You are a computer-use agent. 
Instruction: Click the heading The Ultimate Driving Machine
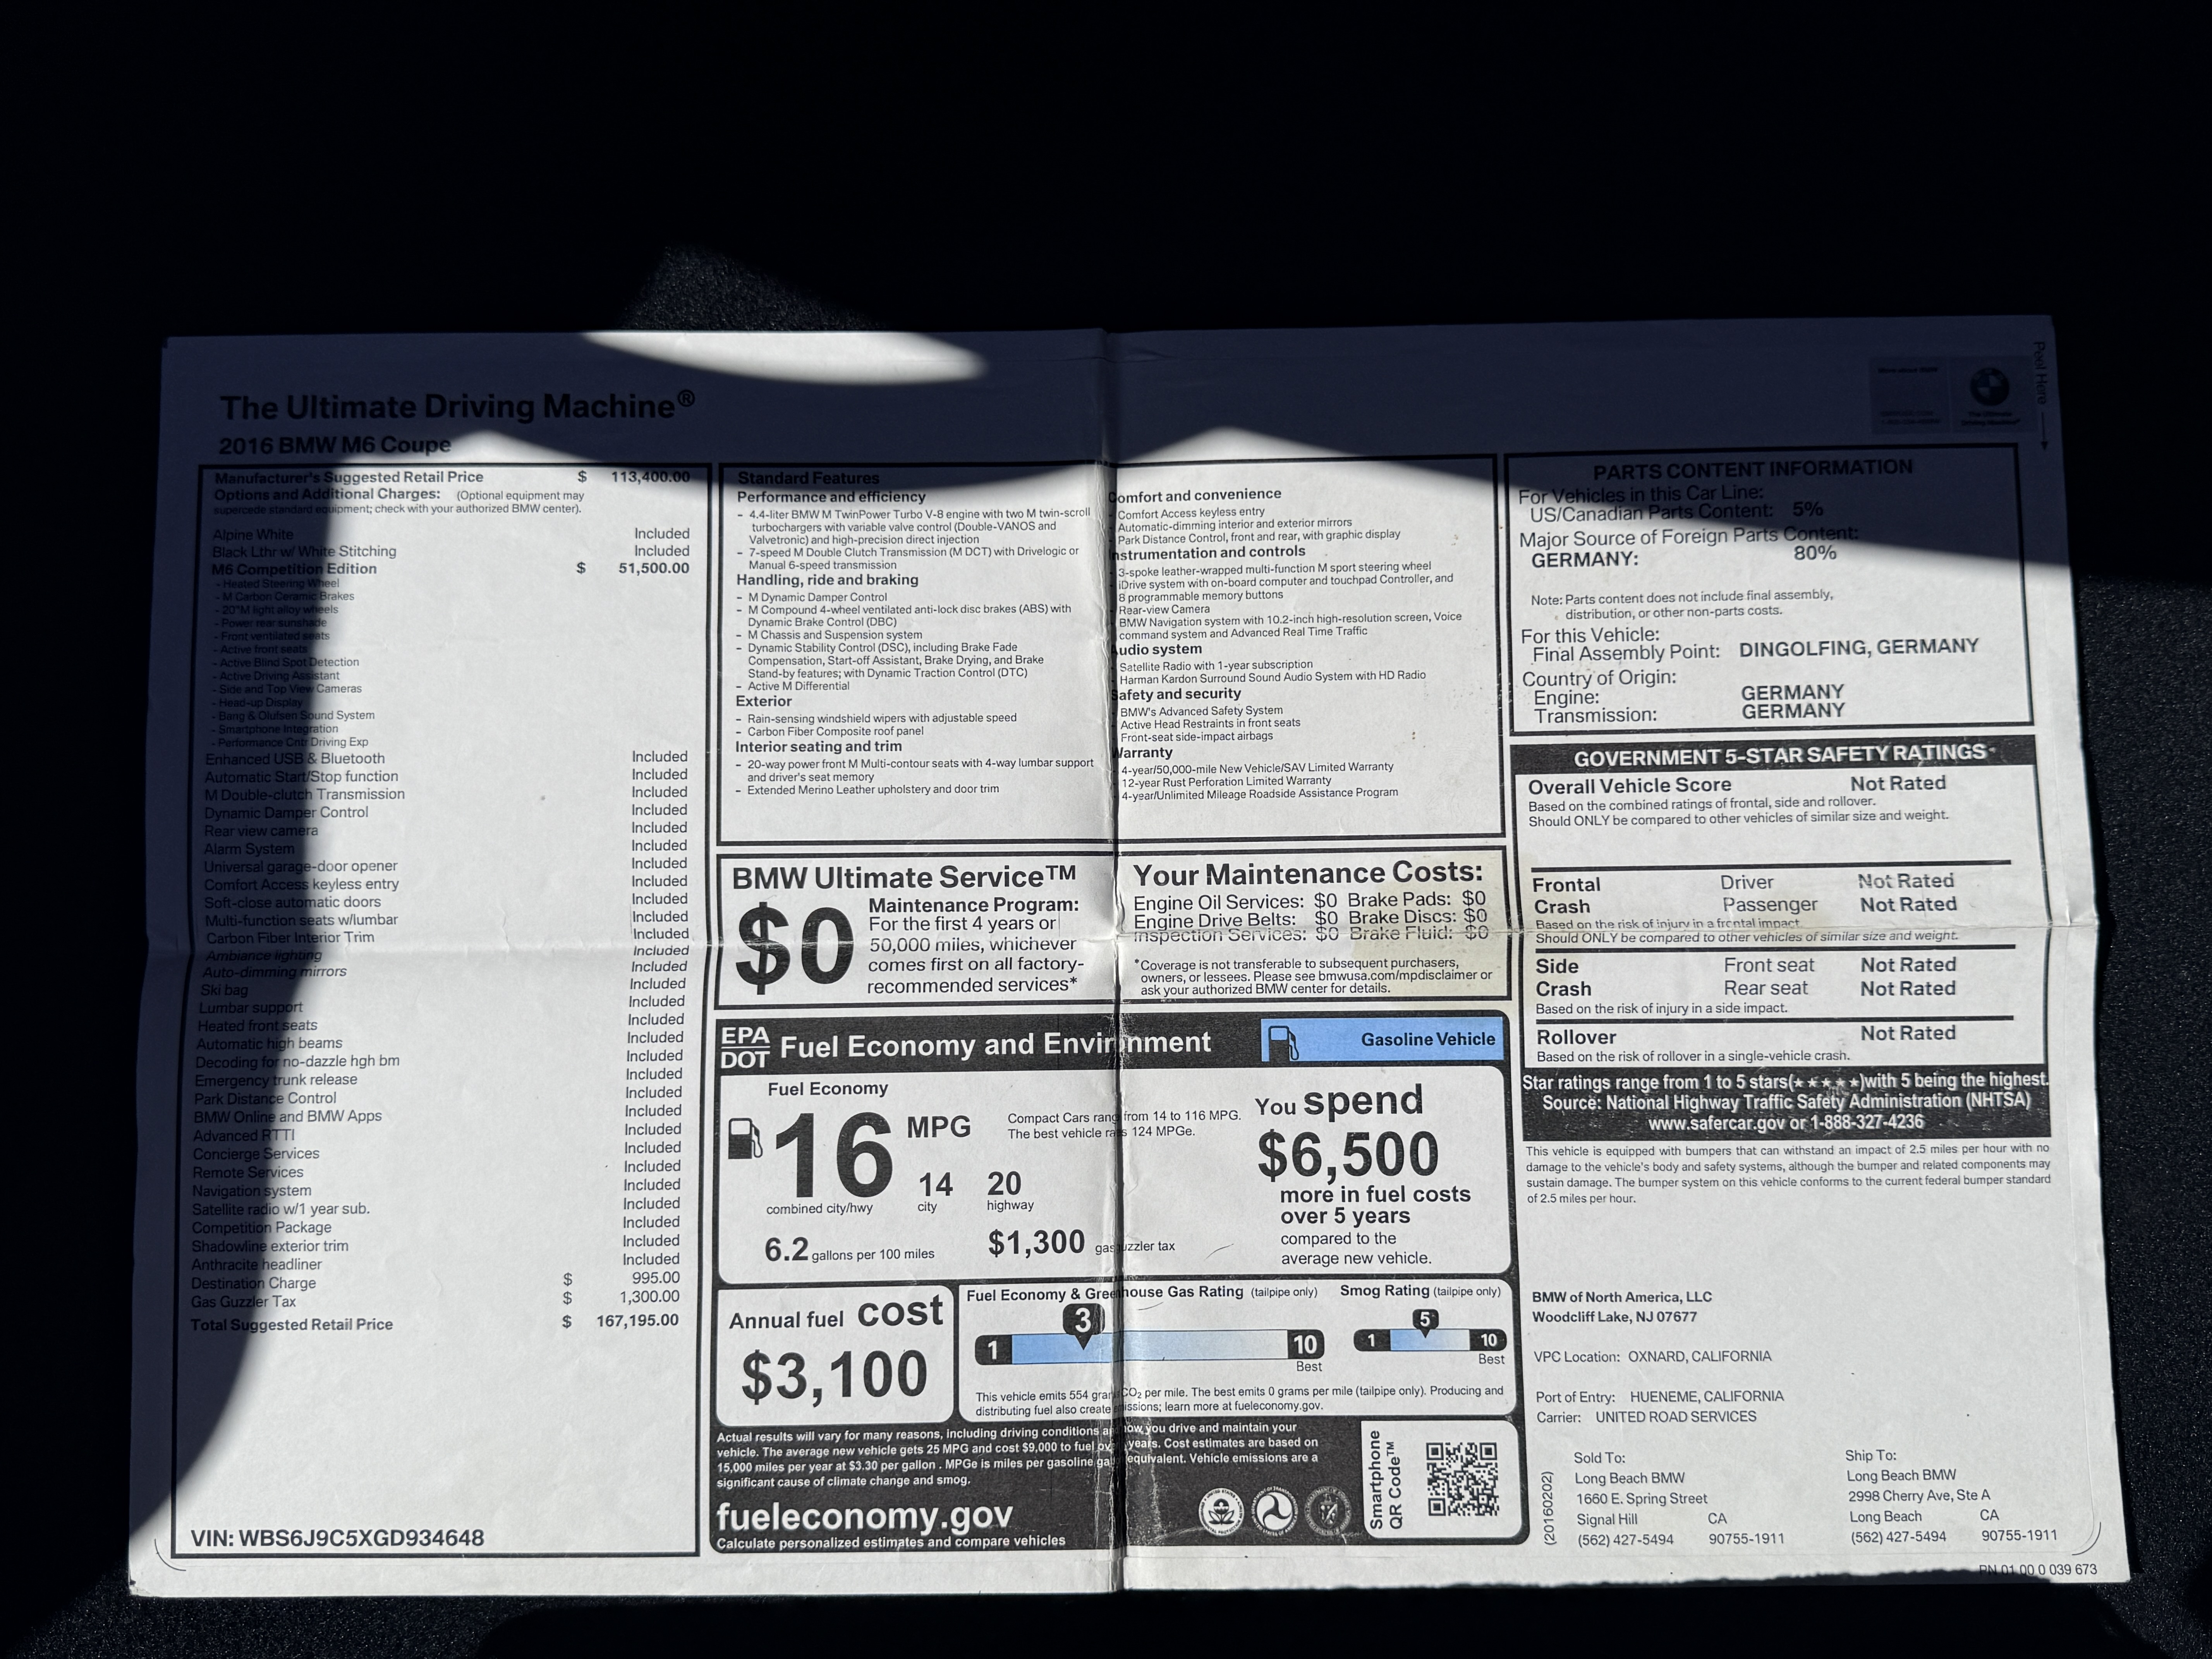pyautogui.click(x=457, y=406)
